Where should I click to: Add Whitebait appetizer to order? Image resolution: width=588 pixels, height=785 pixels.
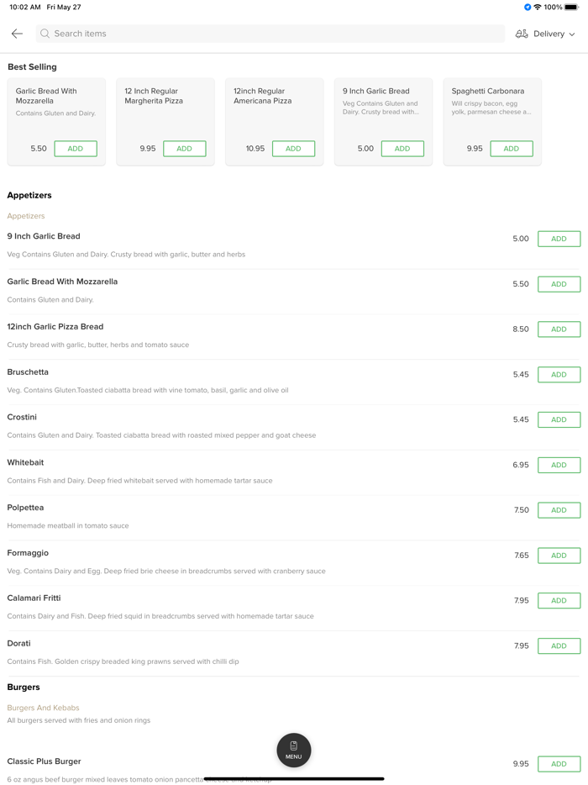pyautogui.click(x=559, y=465)
